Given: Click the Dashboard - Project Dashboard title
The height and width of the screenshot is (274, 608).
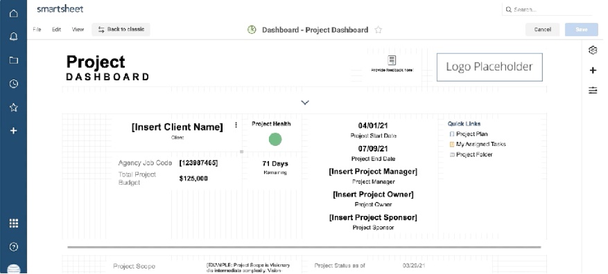Looking at the screenshot, I should pyautogui.click(x=315, y=30).
